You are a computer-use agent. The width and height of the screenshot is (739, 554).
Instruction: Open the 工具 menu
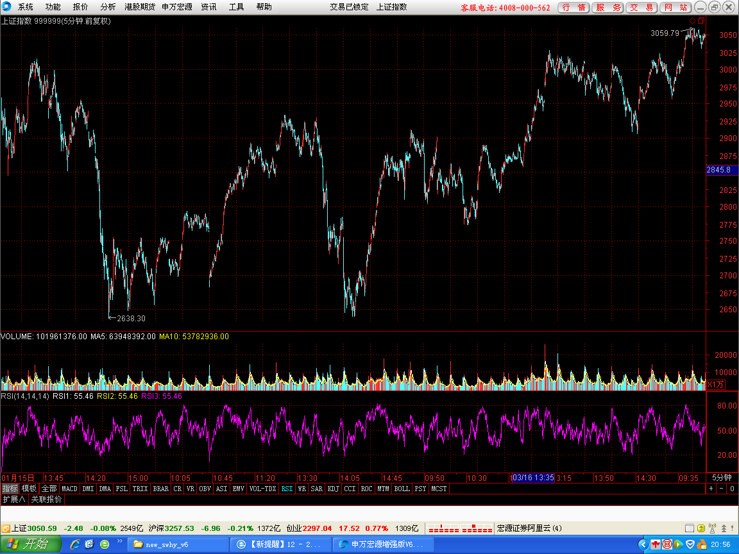pos(236,7)
